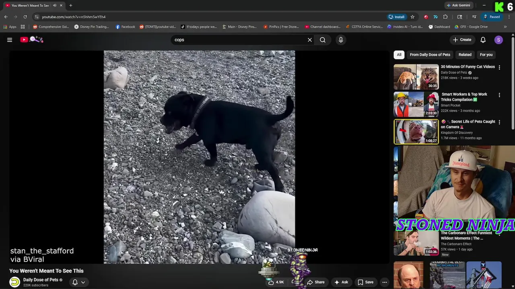Save the video to a playlist
The width and height of the screenshot is (515, 289).
[x=366, y=282]
